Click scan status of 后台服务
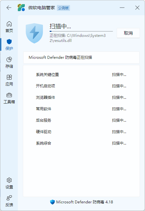The height and width of the screenshot is (211, 145). tap(119, 120)
